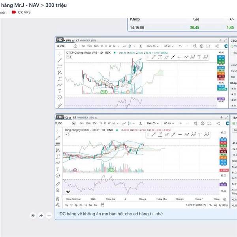Image resolution: width=237 pixels, height=237 pixels.
Task: Click the red CK VPS tag label
Action: (21, 12)
